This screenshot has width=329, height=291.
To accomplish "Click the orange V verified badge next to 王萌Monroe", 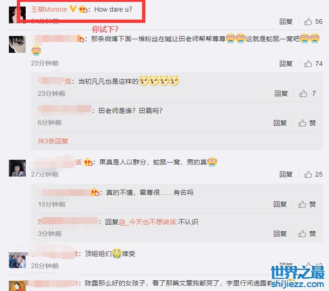I will pos(73,9).
